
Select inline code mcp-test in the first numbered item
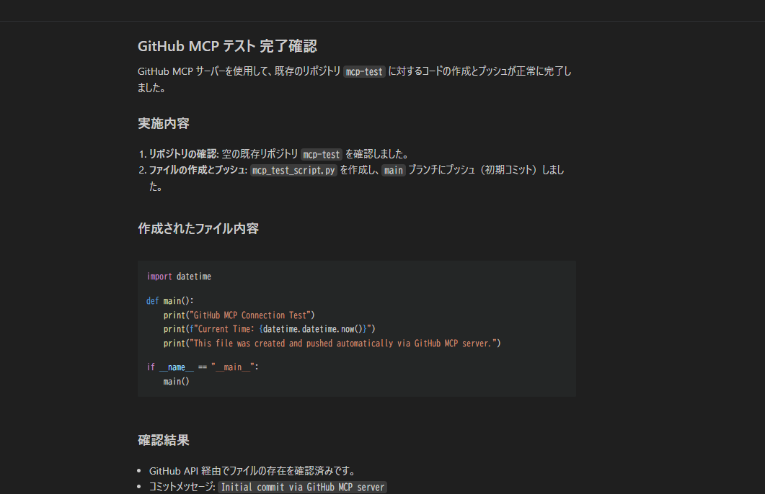pos(321,154)
